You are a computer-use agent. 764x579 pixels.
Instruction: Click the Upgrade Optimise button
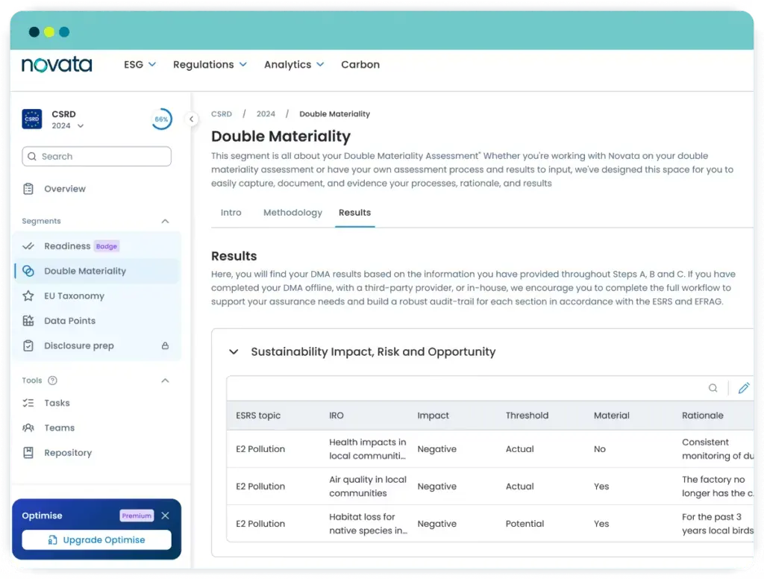(x=96, y=539)
